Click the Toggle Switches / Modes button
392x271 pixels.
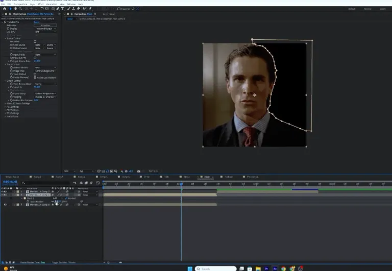(x=64, y=262)
